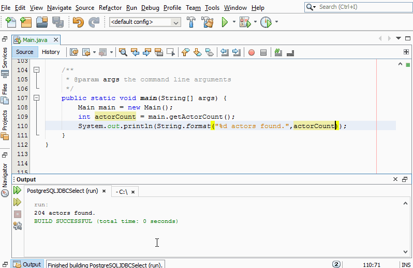413x268 pixels.
Task: Collapse the Javadoc comment fold at line 104
Action: click(x=36, y=70)
